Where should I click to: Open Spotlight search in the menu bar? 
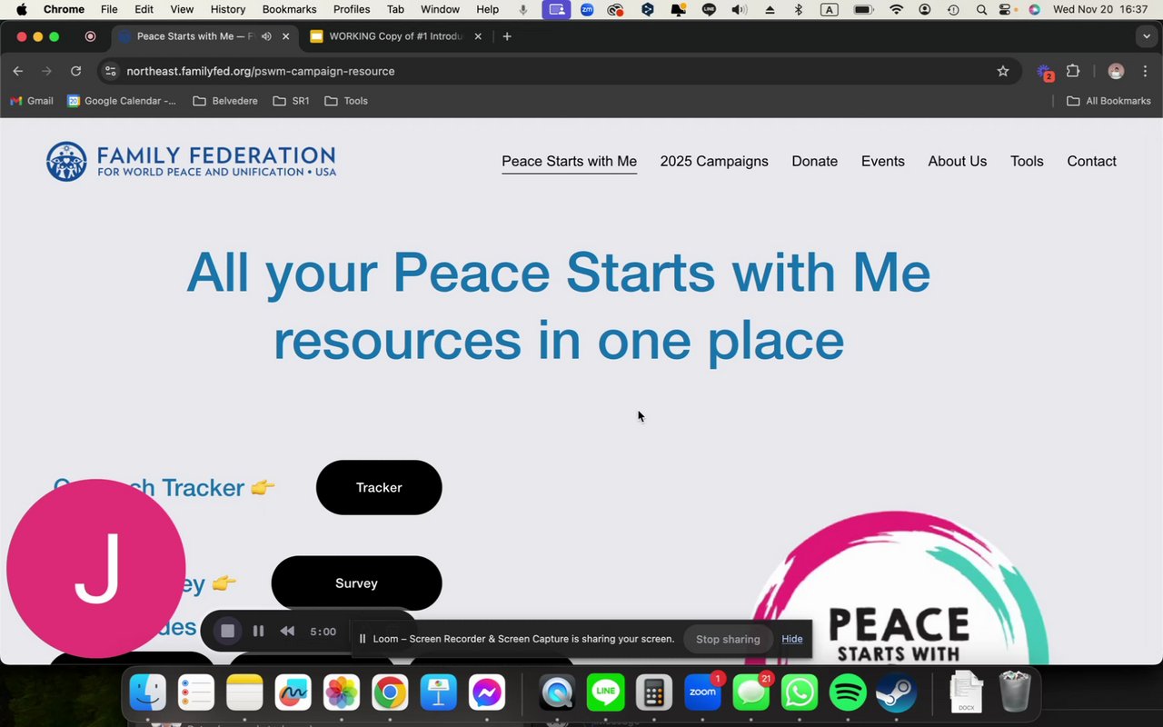click(x=981, y=9)
